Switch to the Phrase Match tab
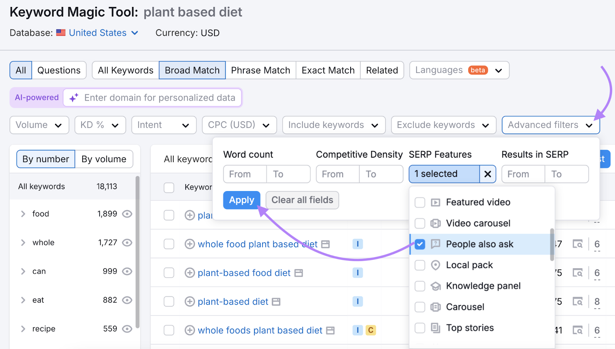This screenshot has width=615, height=349. pos(261,70)
